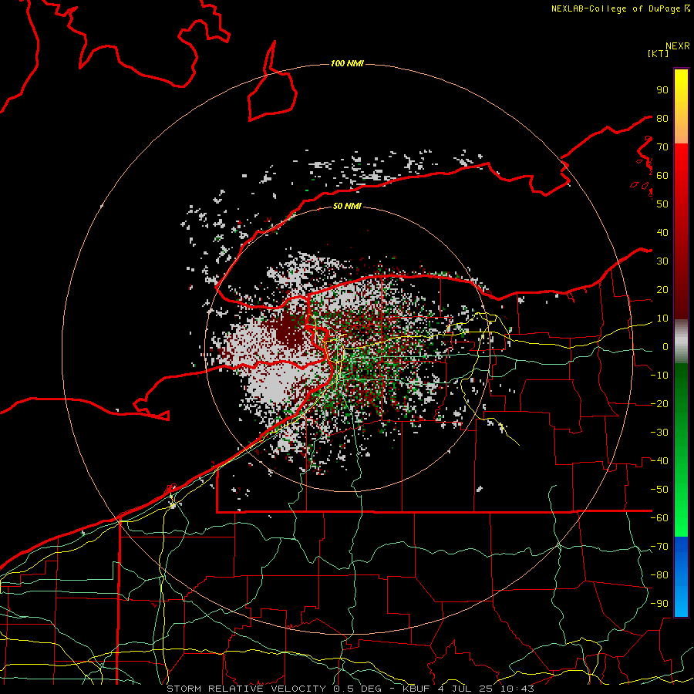Click the -50 value on velocity scale

point(659,490)
